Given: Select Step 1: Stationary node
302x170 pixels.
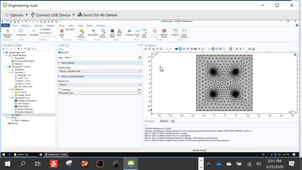Looking at the screenshot, I should [20, 120].
